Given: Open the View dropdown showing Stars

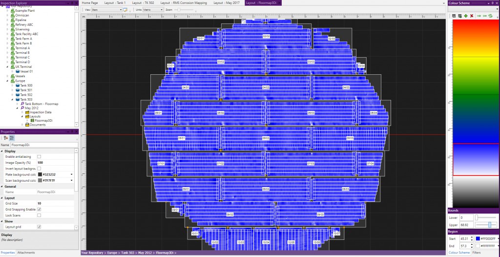Looking at the screenshot, I should (x=106, y=9).
